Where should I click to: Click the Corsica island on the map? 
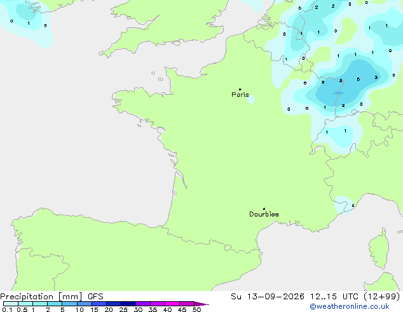pos(379,249)
